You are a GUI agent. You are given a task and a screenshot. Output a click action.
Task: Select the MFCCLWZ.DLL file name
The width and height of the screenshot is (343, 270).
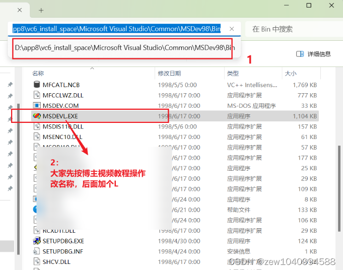63,95
